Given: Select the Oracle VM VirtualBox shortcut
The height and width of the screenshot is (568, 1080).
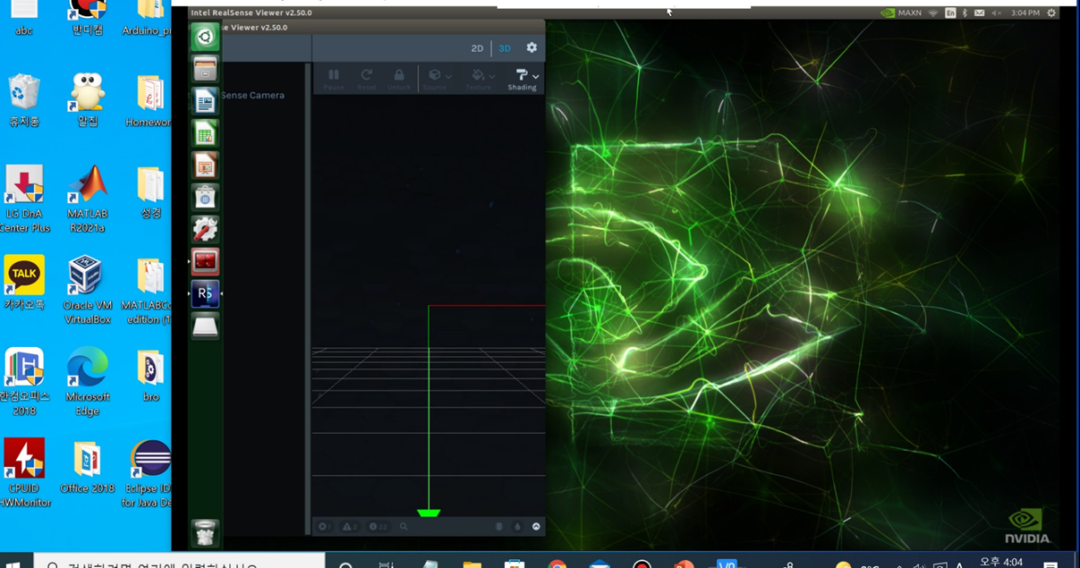Looking at the screenshot, I should (87, 290).
